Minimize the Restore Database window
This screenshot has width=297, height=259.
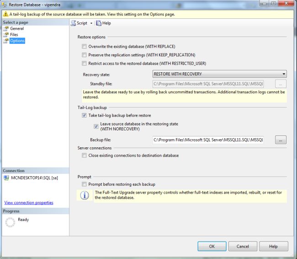click(265, 3)
